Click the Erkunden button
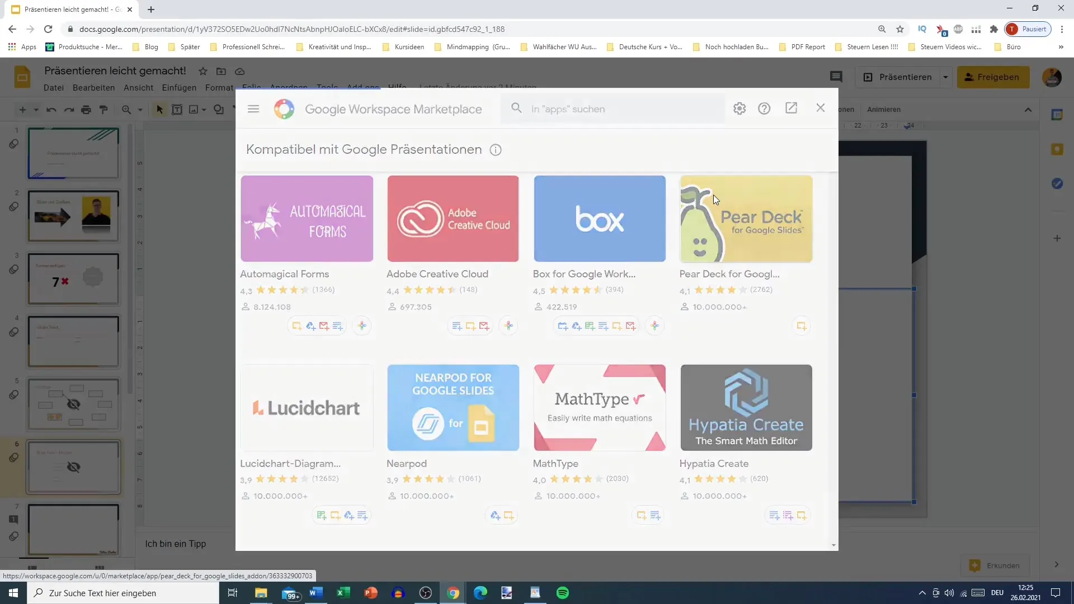Image resolution: width=1074 pixels, height=604 pixels. (x=995, y=565)
